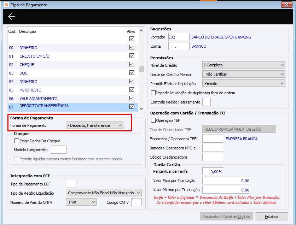Screen dimensions: 296x225
Task: Click the Código CNFV field
Action: coord(137,202)
